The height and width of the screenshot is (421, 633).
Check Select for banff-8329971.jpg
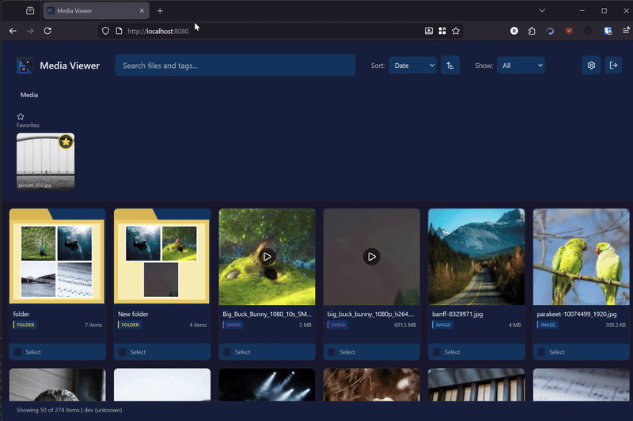coord(437,351)
